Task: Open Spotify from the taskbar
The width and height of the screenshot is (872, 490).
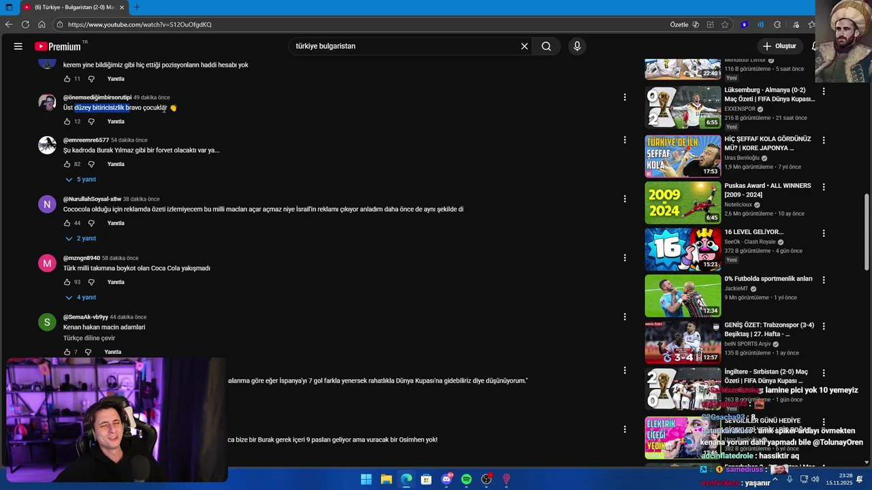Action: [467, 479]
